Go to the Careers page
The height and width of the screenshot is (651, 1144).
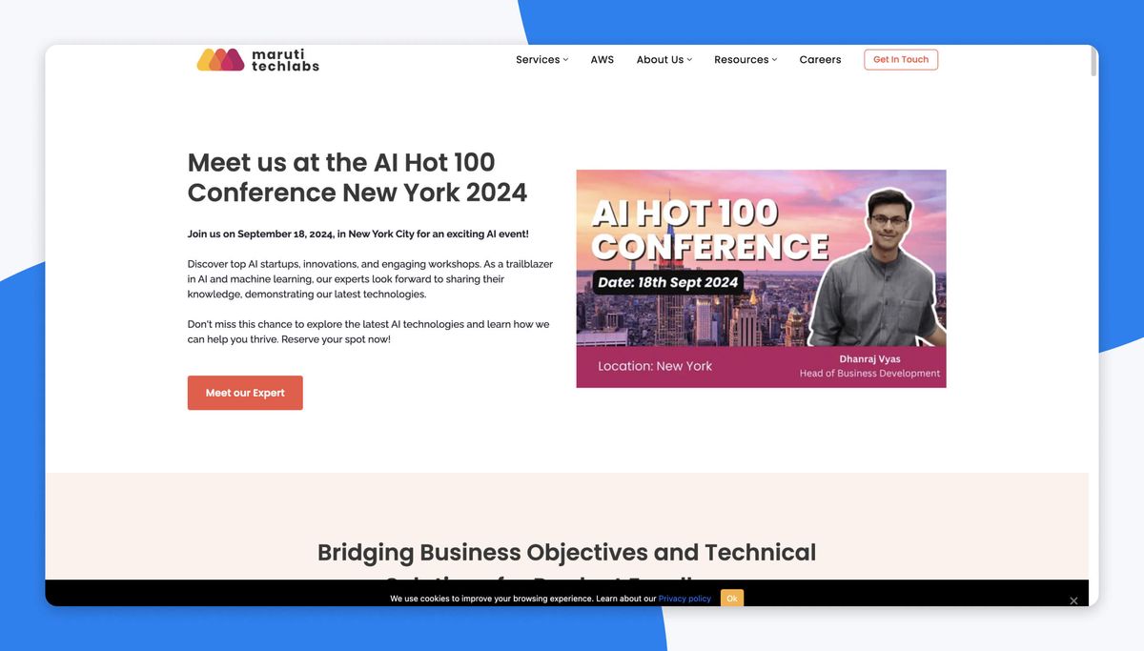820,60
